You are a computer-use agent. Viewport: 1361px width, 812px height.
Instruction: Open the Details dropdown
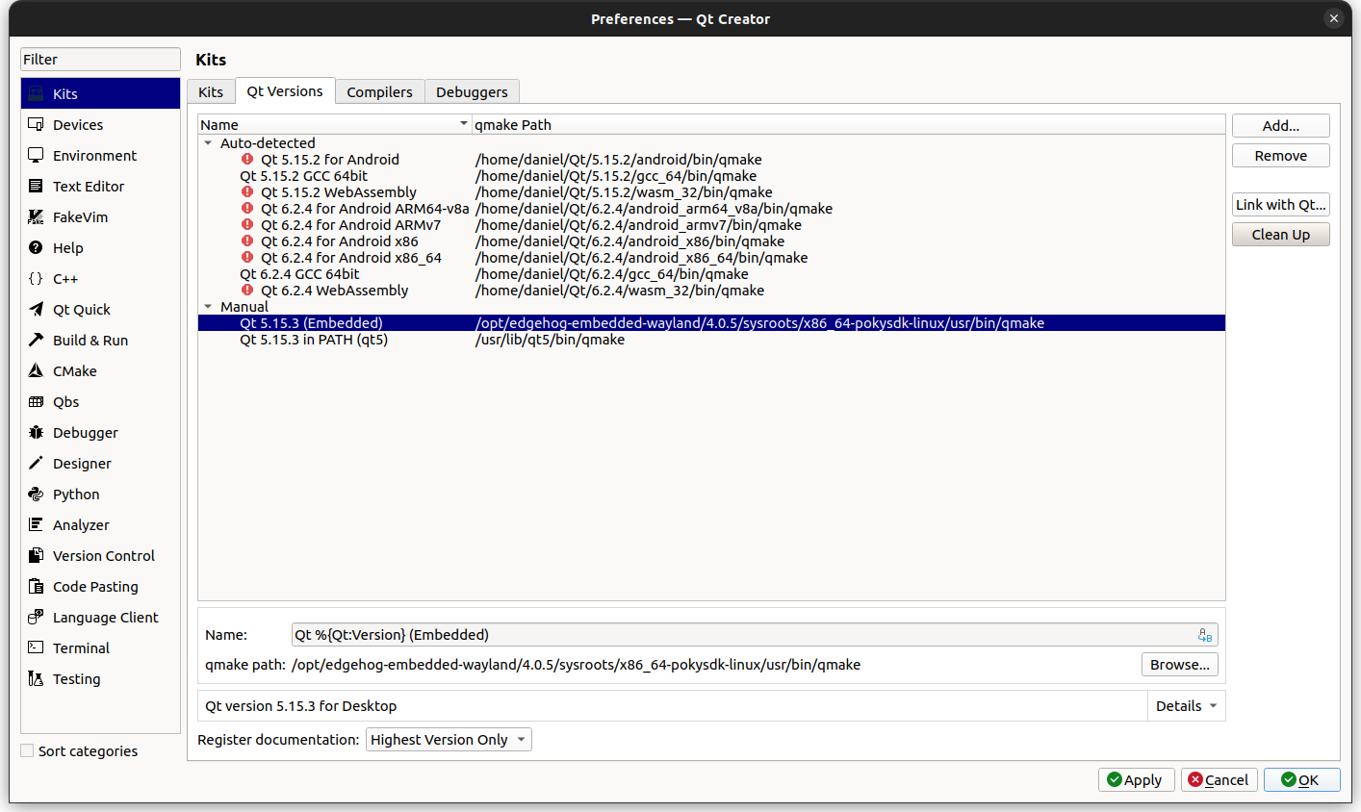coord(1186,705)
